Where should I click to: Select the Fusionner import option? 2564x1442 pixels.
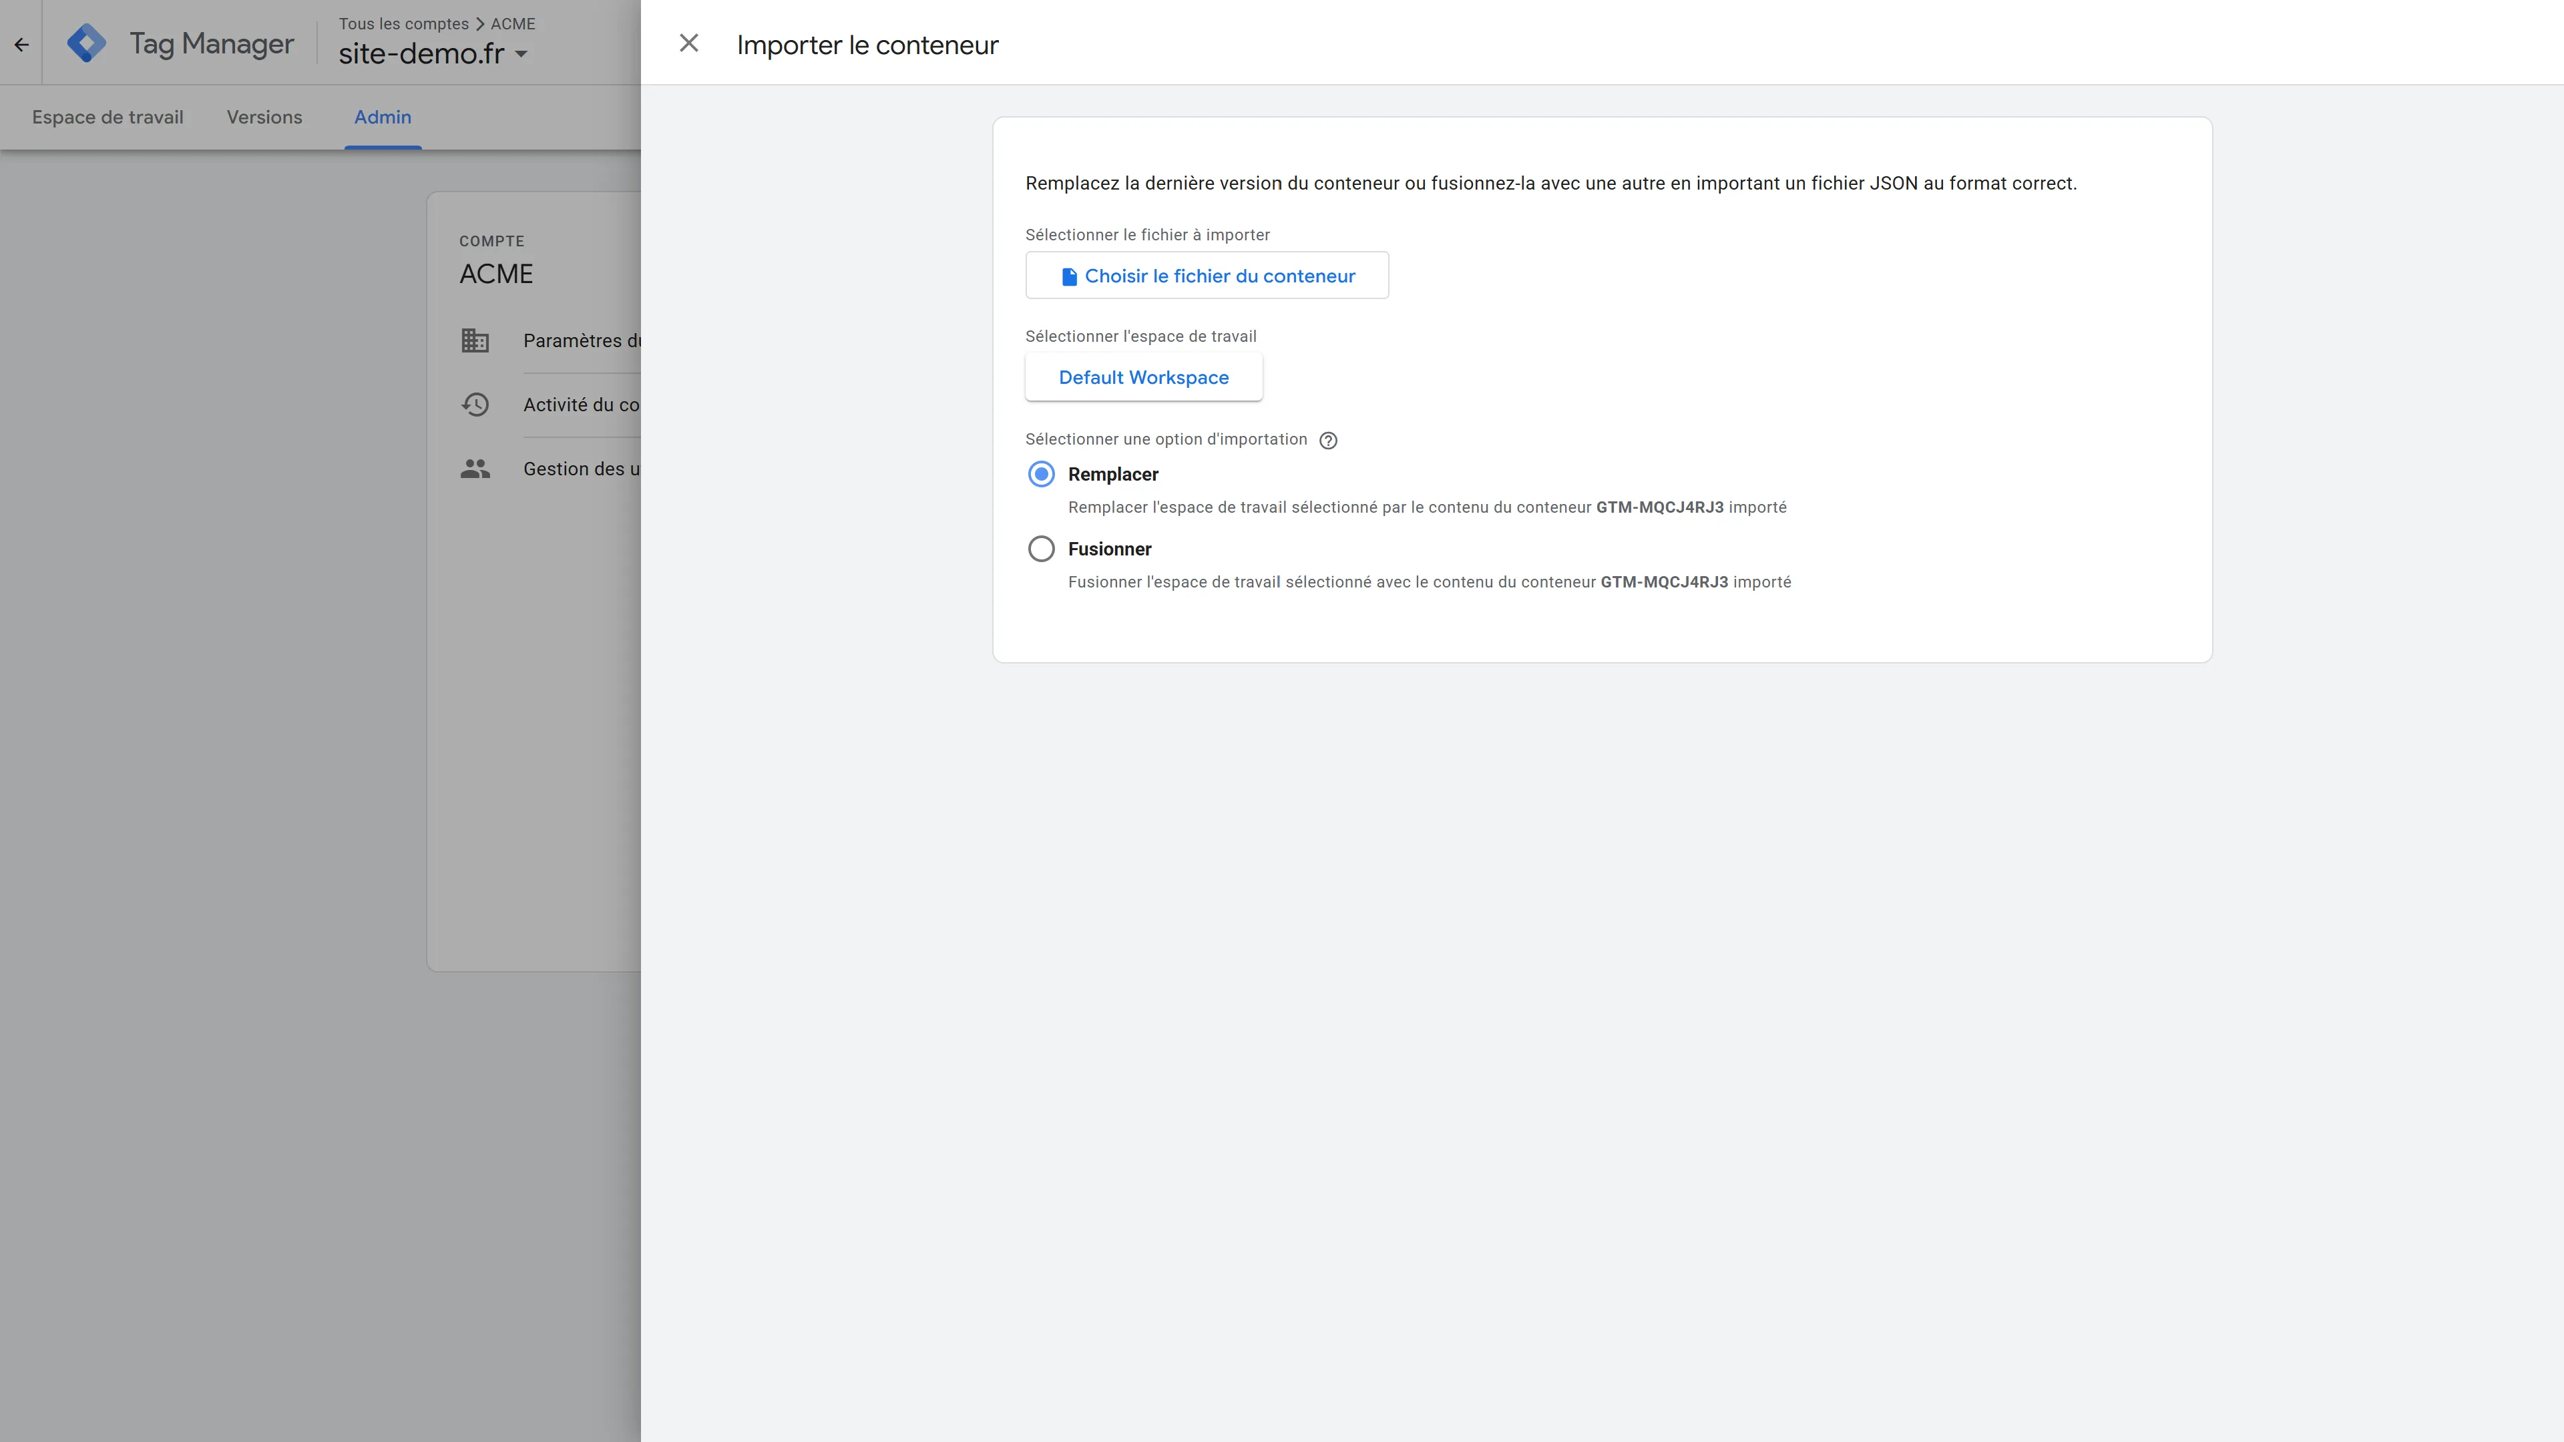tap(1041, 548)
